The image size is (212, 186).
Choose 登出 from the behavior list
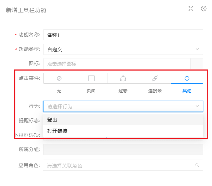click(x=123, y=120)
